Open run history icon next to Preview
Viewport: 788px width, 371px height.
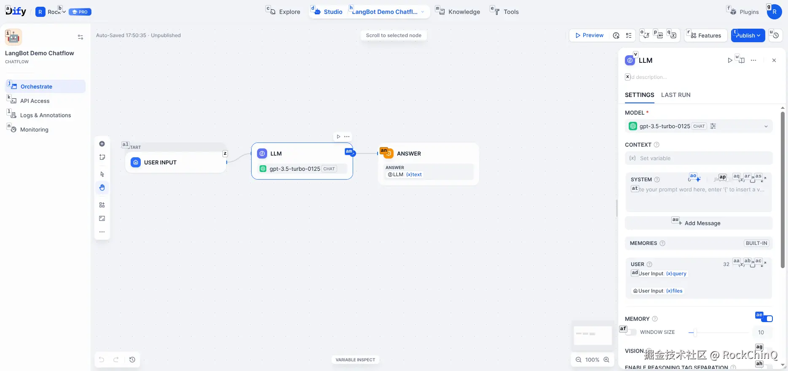[616, 35]
